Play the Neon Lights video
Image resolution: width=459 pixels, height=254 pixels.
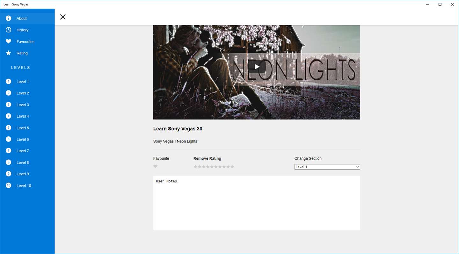pyautogui.click(x=257, y=67)
